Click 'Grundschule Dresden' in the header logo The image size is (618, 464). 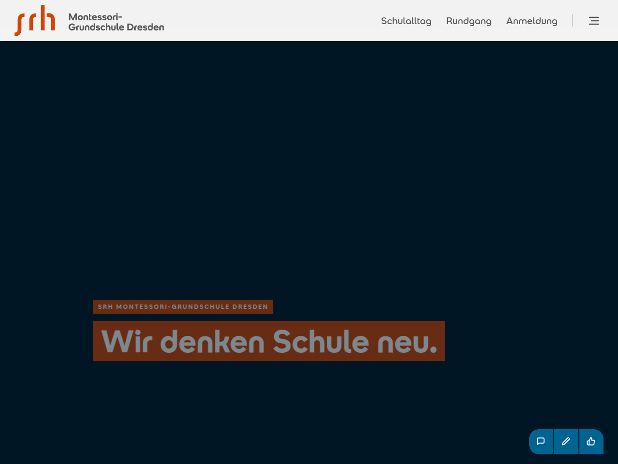pyautogui.click(x=116, y=28)
